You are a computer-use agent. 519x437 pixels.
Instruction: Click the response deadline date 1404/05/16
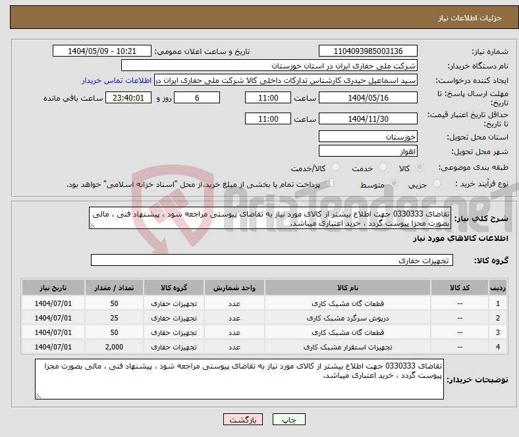click(368, 97)
